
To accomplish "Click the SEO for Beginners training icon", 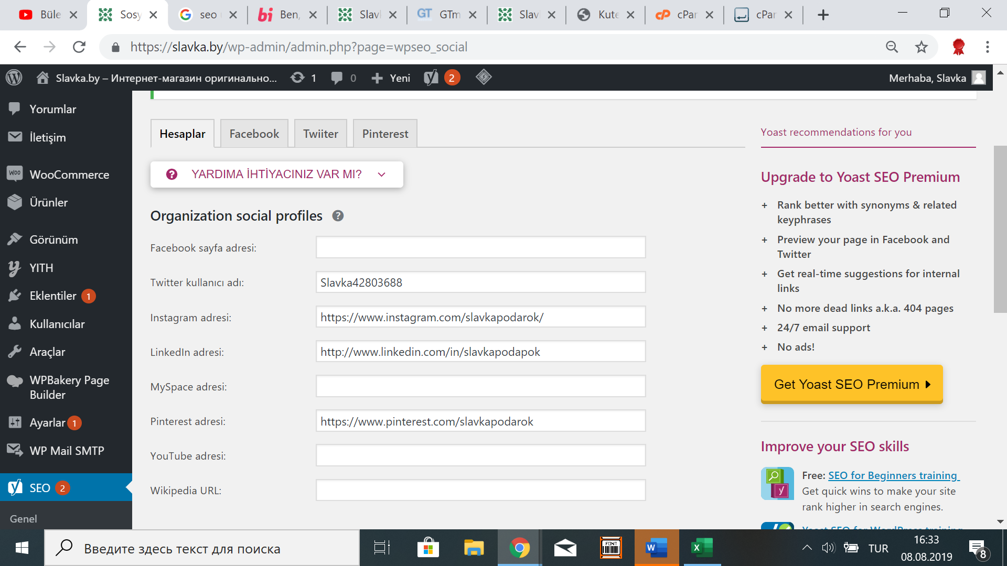I will pyautogui.click(x=777, y=483).
